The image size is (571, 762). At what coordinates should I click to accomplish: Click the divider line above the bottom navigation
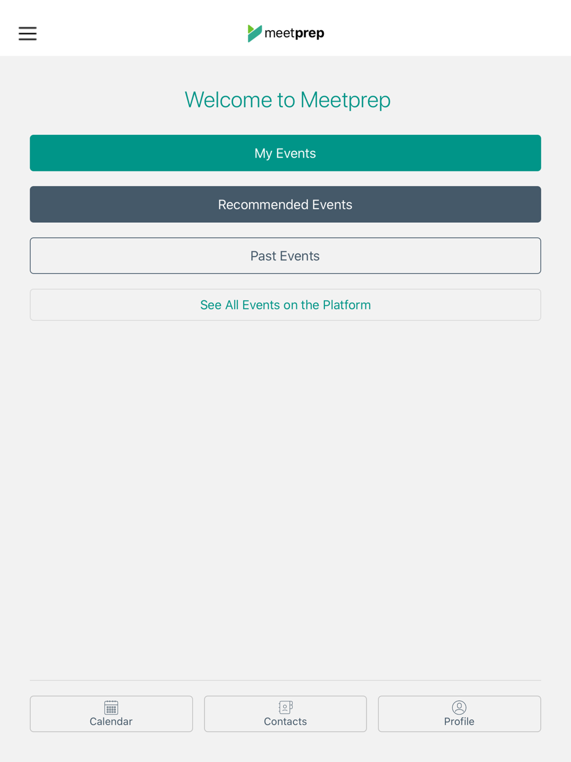point(285,680)
